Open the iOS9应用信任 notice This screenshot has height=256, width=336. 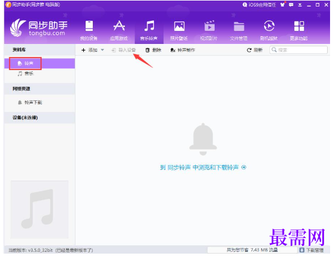click(x=259, y=5)
